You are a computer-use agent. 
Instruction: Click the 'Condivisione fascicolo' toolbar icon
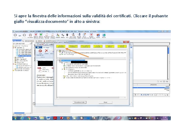tap(47, 35)
